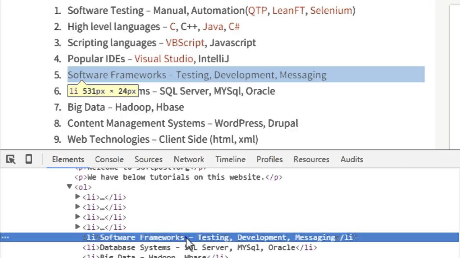Expand the third li node under ol
Image resolution: width=460 pixels, height=258 pixels.
(x=77, y=217)
